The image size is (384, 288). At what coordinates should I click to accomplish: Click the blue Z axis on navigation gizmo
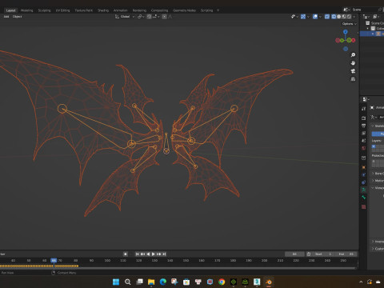(346, 32)
